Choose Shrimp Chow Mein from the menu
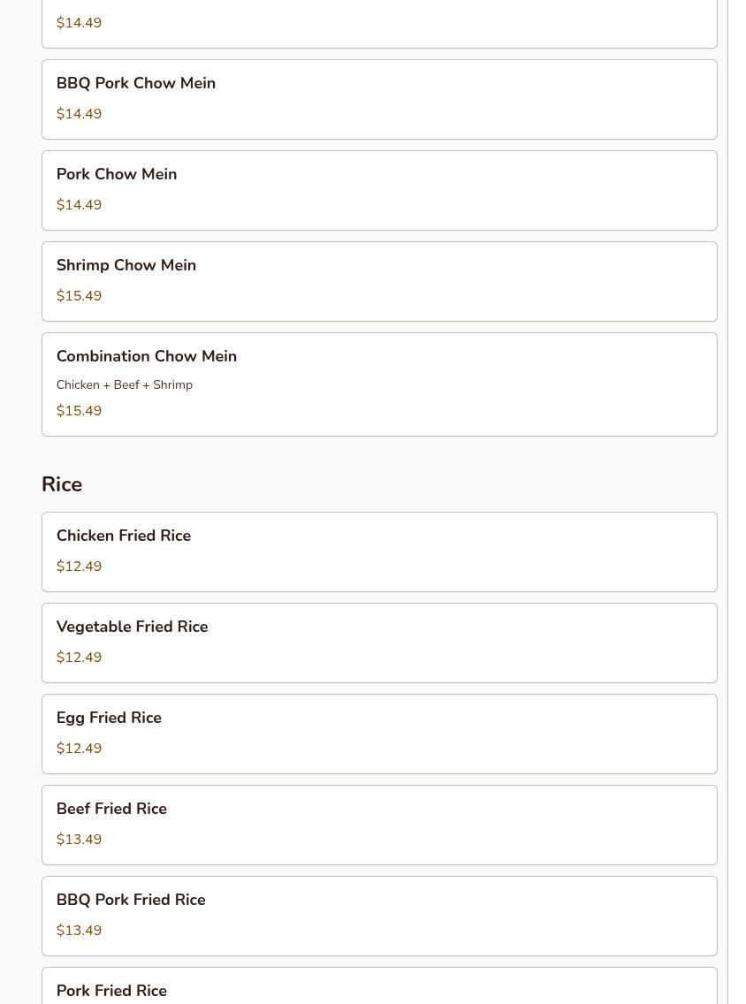 click(378, 281)
